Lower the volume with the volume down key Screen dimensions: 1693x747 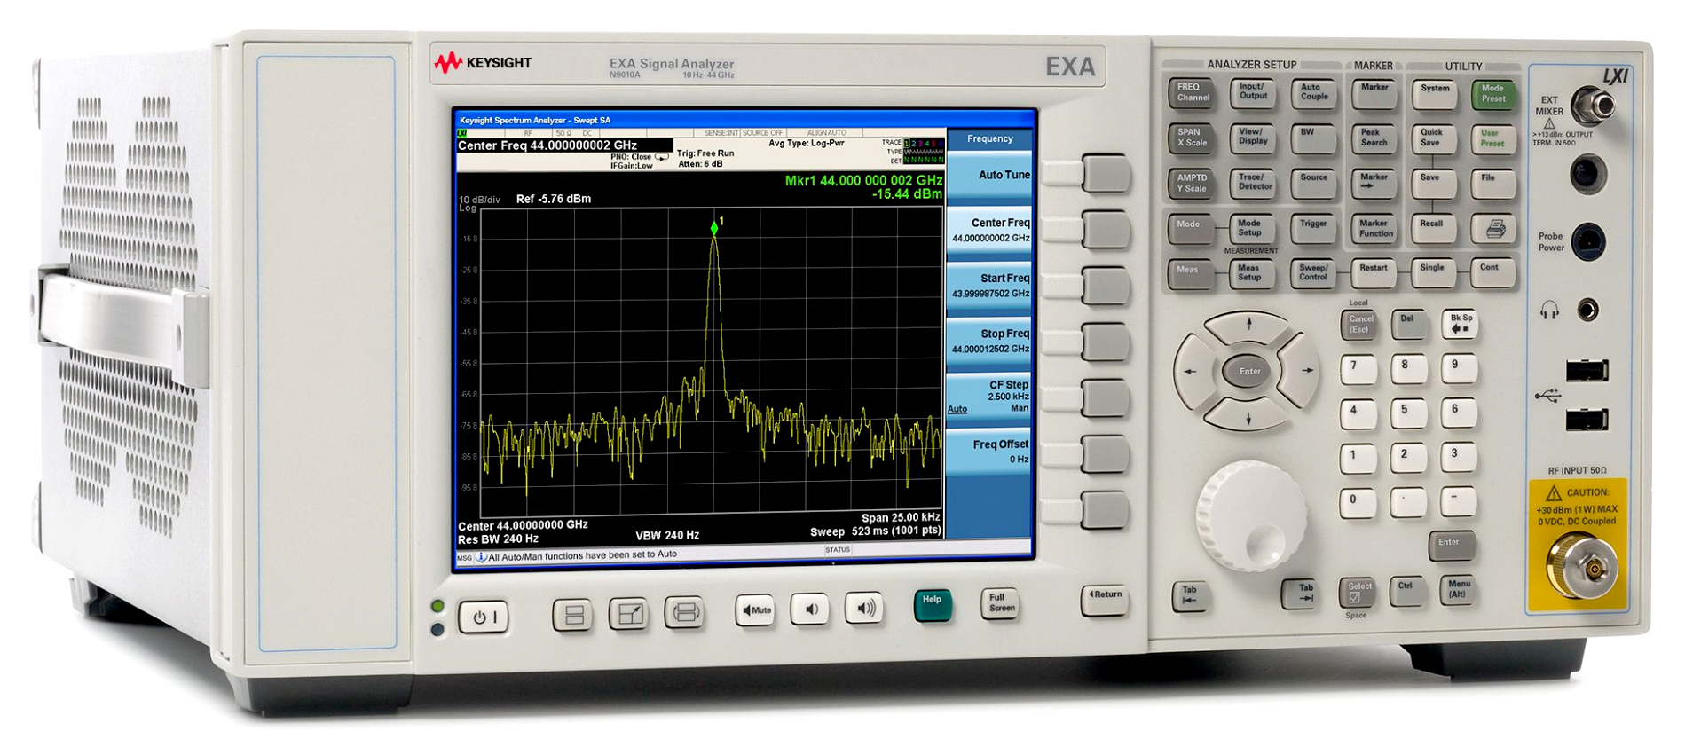point(810,609)
